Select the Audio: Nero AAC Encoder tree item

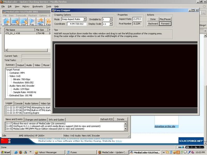(22, 86)
